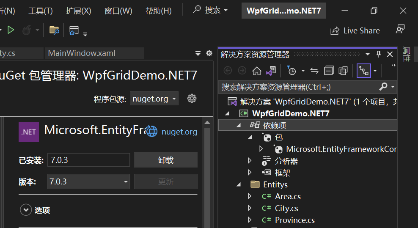Open the version 7.0.3 dropdown
Screen dimensions: 418x228
88,181
